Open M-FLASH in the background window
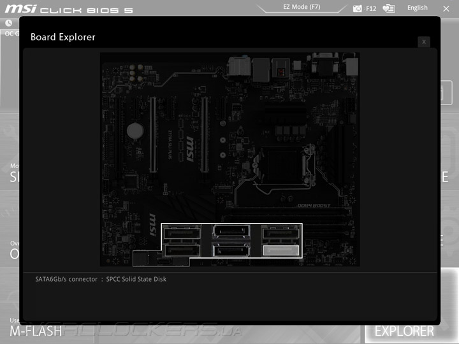459x344 pixels. point(36,331)
